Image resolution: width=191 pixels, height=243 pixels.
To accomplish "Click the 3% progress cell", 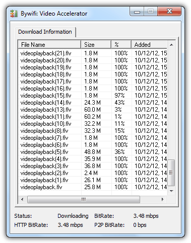I will click(x=118, y=110).
